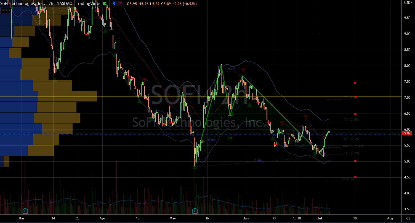This screenshot has height=223, width=415.
Task: Select the red dot on the 7.00 line
Action: click(356, 97)
